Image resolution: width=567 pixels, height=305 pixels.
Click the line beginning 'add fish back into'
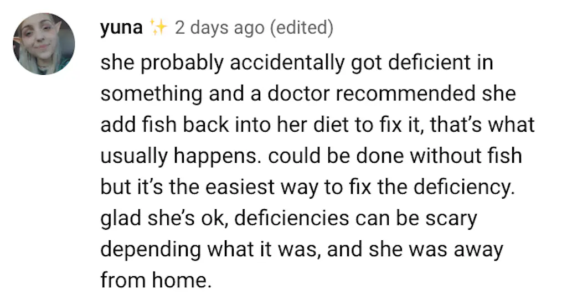click(317, 125)
